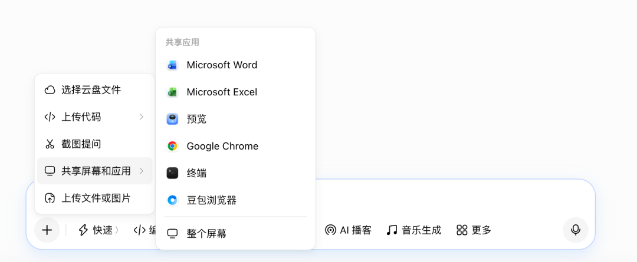
Task: Click the four-squares grid icon for 更多
Action: pyautogui.click(x=462, y=230)
